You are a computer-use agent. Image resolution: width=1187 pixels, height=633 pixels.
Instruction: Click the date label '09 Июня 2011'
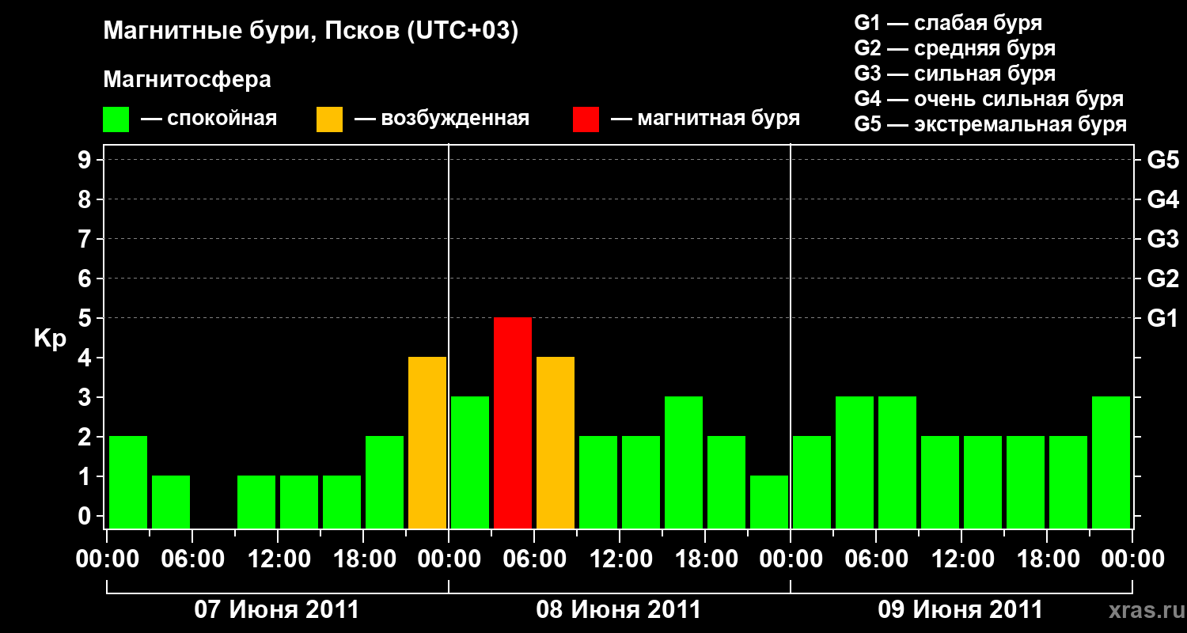click(x=961, y=610)
